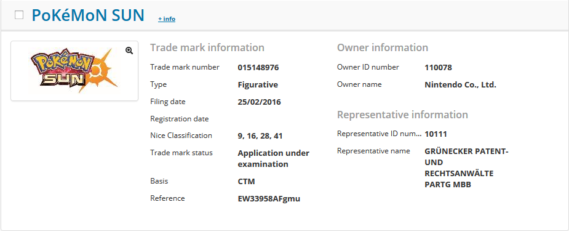
Task: Click owner ID number 110078
Action: (438, 68)
